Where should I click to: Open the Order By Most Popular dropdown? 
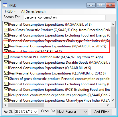[x=72, y=112]
